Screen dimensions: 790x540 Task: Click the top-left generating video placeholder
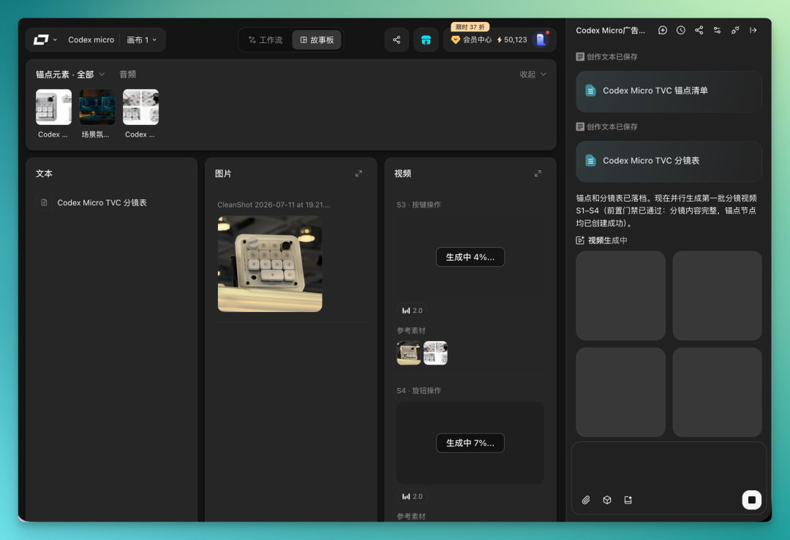tap(621, 295)
